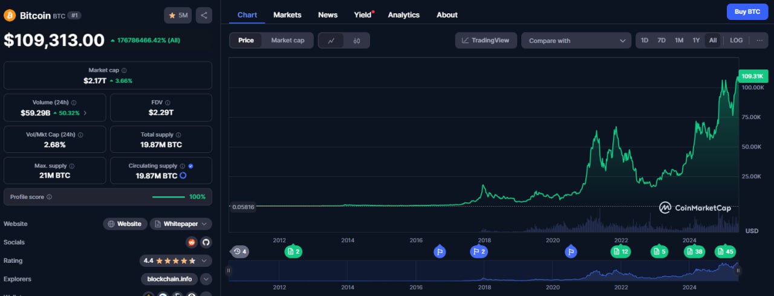
Task: Set chart range to 1M
Action: pyautogui.click(x=679, y=40)
